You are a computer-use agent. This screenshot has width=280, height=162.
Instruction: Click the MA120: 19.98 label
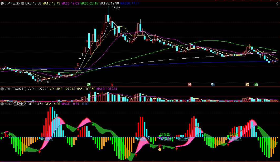[x=109, y=3]
